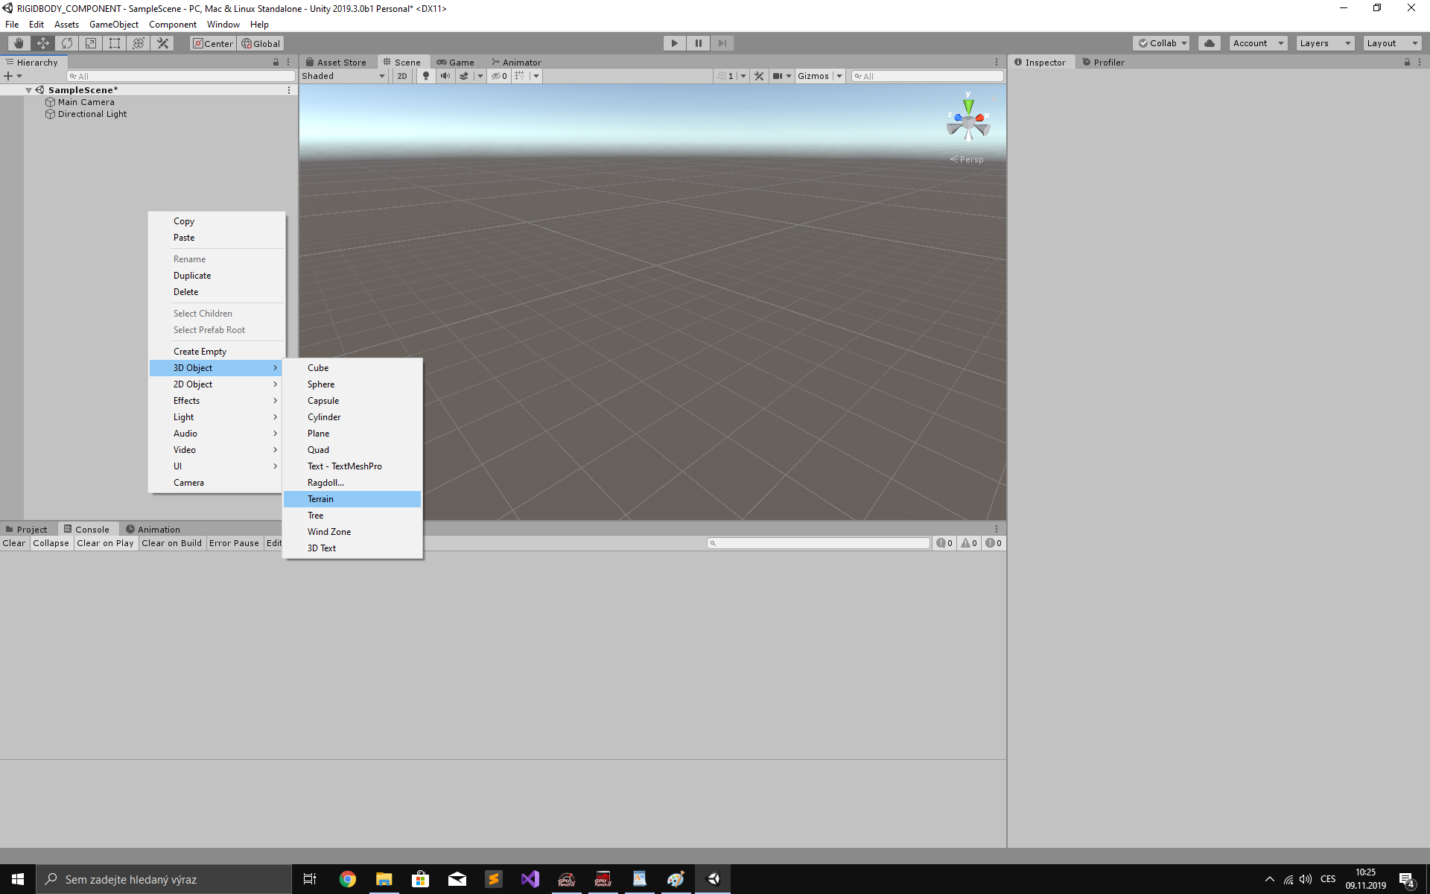Open the Shaded draw mode dropdown

(343, 75)
